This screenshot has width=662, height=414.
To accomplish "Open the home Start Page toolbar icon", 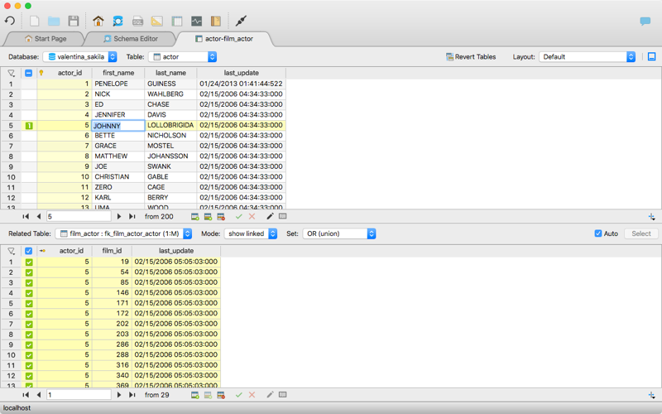I will coord(98,21).
